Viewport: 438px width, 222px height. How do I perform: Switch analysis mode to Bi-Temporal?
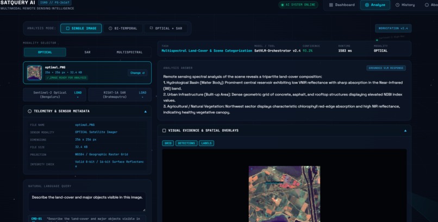tap(123, 28)
